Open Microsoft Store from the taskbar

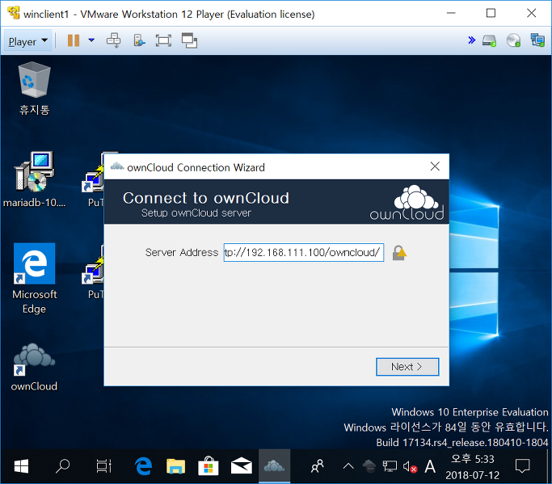[209, 466]
